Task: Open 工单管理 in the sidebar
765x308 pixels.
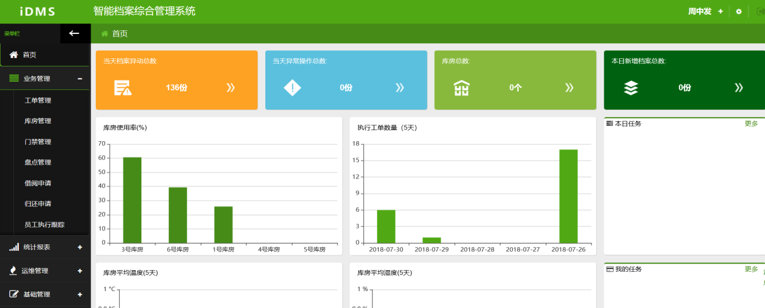Action: 38,100
